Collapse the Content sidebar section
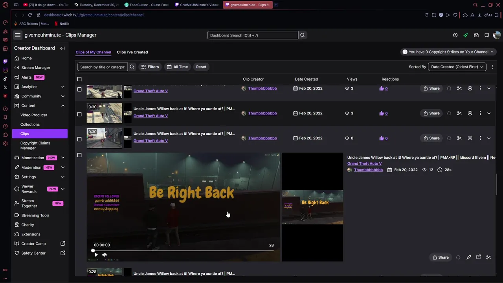Image resolution: width=503 pixels, height=283 pixels. 63,105
